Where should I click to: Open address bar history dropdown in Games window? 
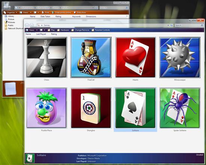tap(168, 25)
